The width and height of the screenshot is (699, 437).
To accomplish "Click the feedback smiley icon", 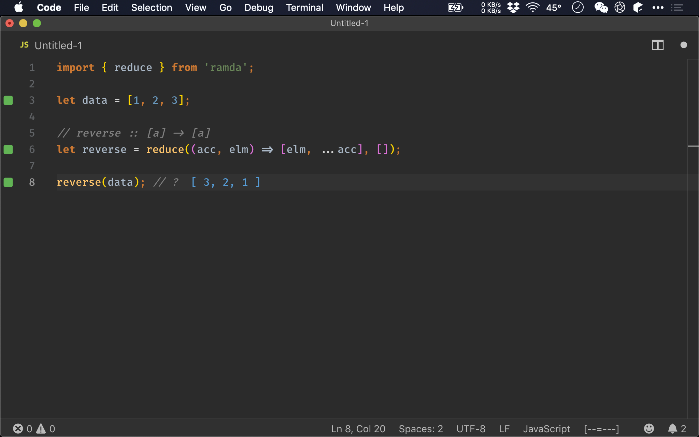I will coord(649,428).
